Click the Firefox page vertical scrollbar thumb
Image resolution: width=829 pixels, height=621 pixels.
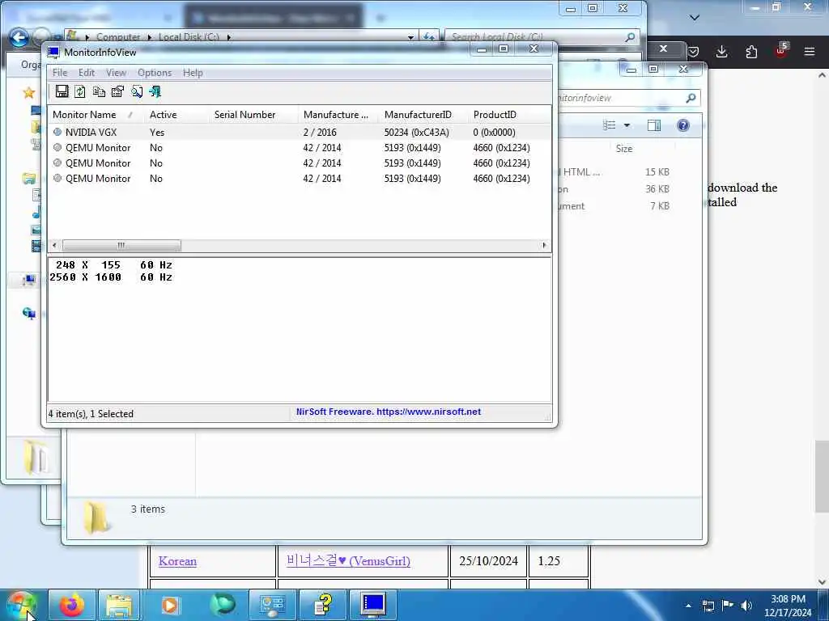pyautogui.click(x=821, y=476)
